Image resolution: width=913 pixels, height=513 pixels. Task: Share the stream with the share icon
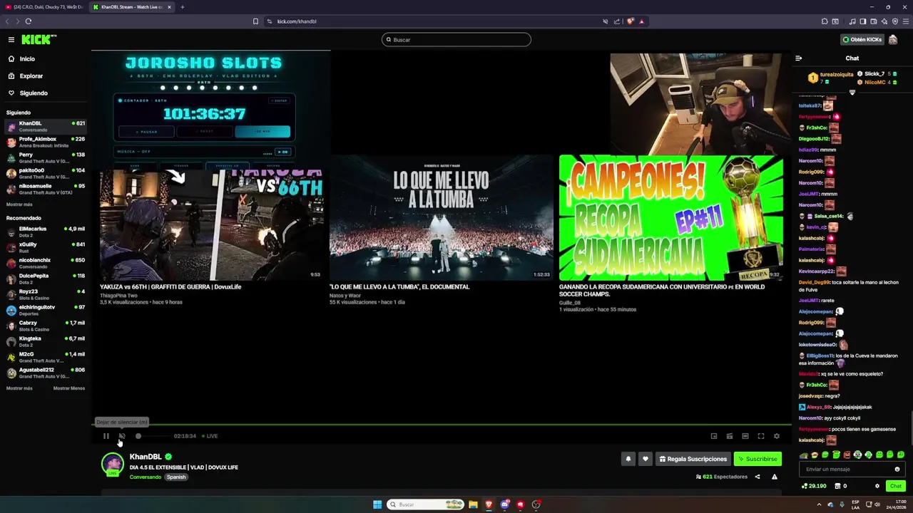(758, 477)
